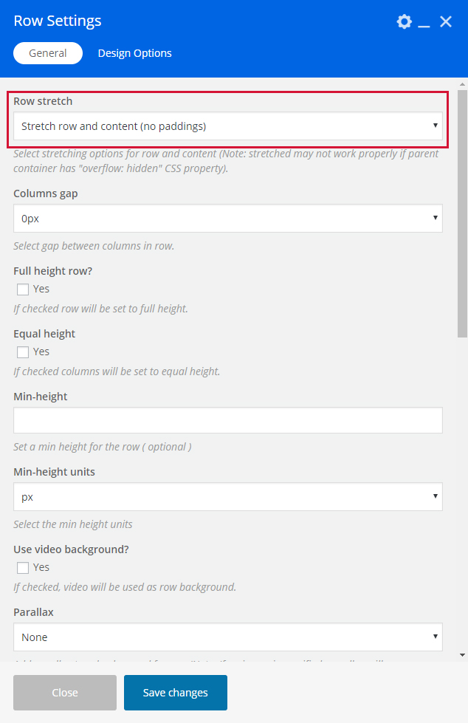Expand the Parallax dropdown

(227, 637)
